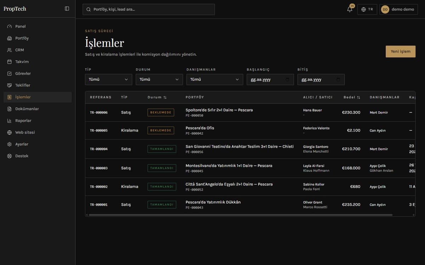Select the Pescara'da Ofis portfolio entry
This screenshot has width=425, height=265.
(200, 128)
